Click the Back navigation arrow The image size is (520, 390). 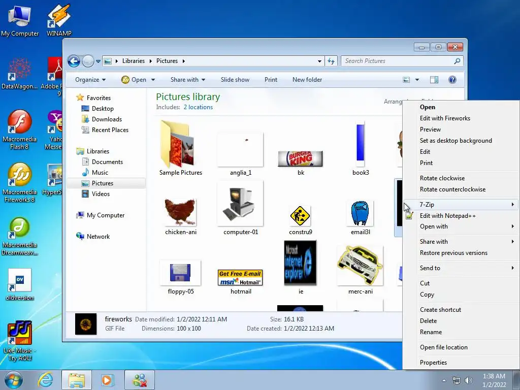point(74,61)
